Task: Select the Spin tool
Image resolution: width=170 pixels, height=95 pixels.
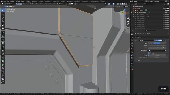Action: tap(3, 65)
